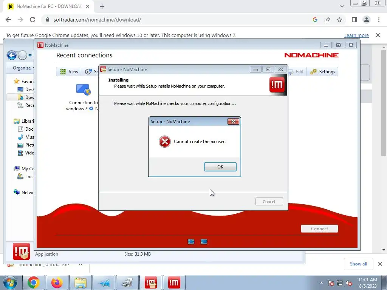
Task: Click the clock showing 11:01 AM
Action: 368,283
